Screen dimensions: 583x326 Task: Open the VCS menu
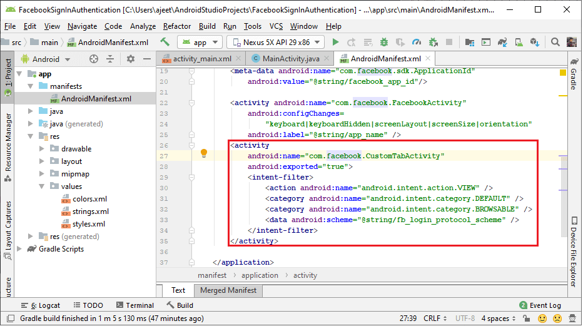point(276,26)
